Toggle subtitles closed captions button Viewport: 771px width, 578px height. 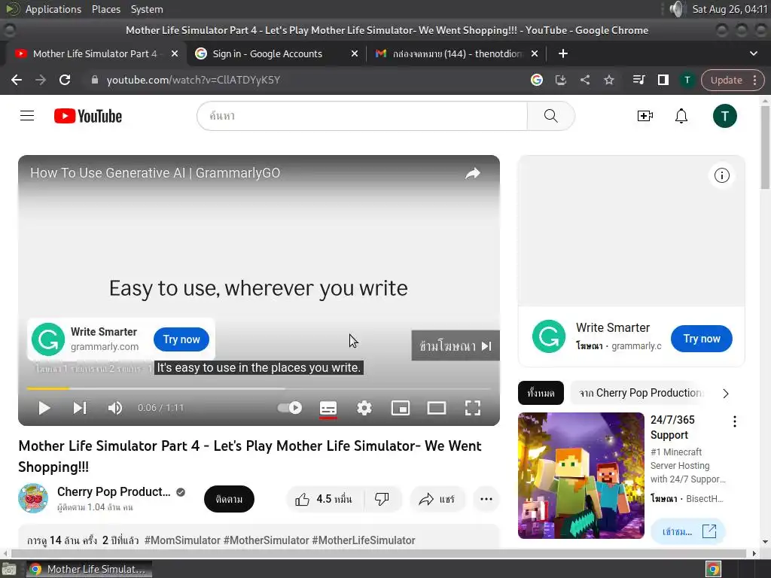[x=328, y=408]
